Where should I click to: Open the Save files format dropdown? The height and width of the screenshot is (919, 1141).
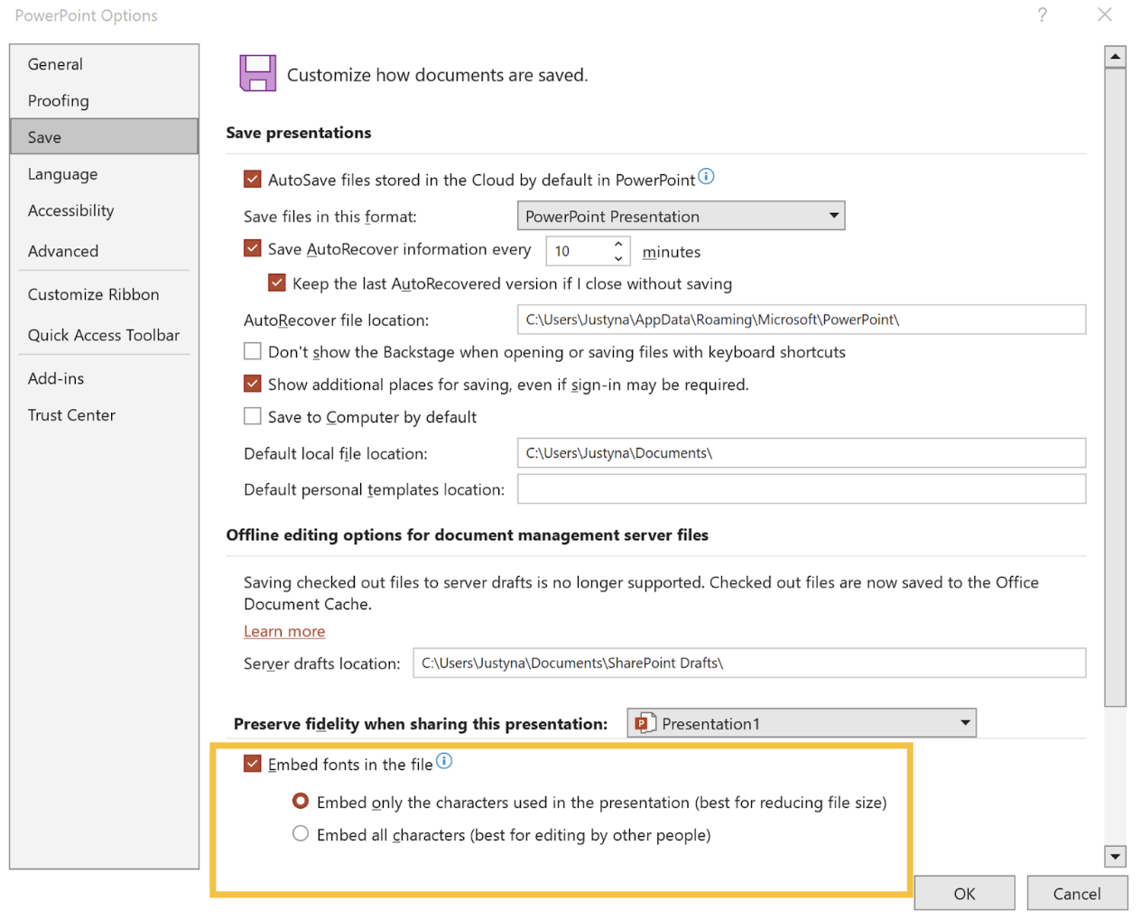click(x=835, y=216)
